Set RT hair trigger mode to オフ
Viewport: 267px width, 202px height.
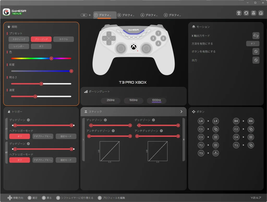[20, 160]
